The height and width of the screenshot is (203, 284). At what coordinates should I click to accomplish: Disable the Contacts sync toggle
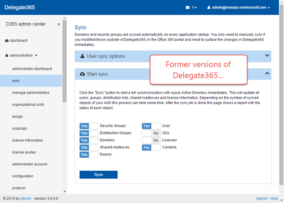click(x=151, y=148)
